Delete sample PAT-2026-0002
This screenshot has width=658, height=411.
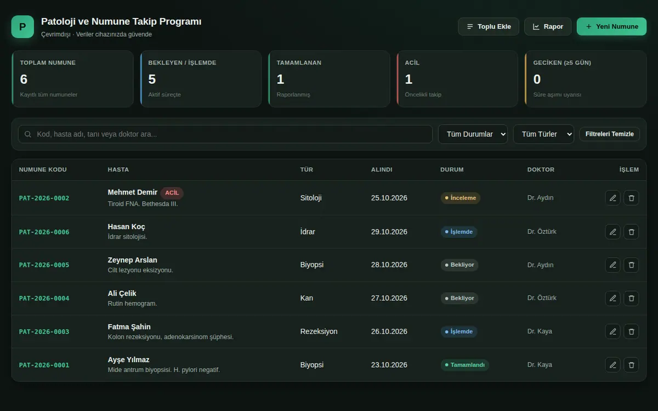pyautogui.click(x=631, y=198)
